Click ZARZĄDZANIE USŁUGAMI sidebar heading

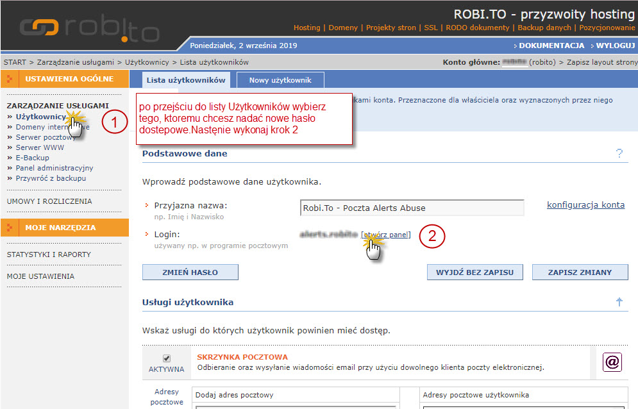(x=58, y=106)
